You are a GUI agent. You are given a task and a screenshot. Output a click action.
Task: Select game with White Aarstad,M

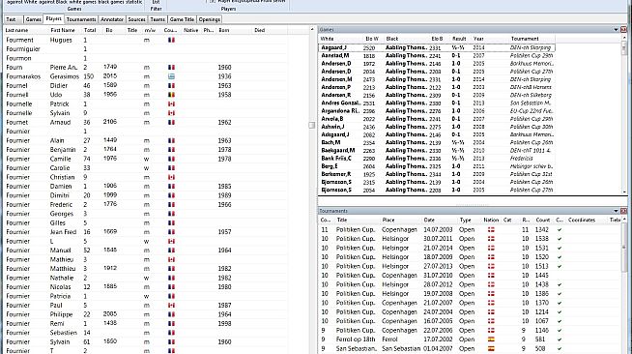point(437,56)
